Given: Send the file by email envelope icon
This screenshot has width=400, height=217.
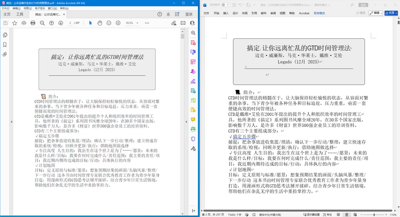Looking at the screenshot, I should click(183, 23).
